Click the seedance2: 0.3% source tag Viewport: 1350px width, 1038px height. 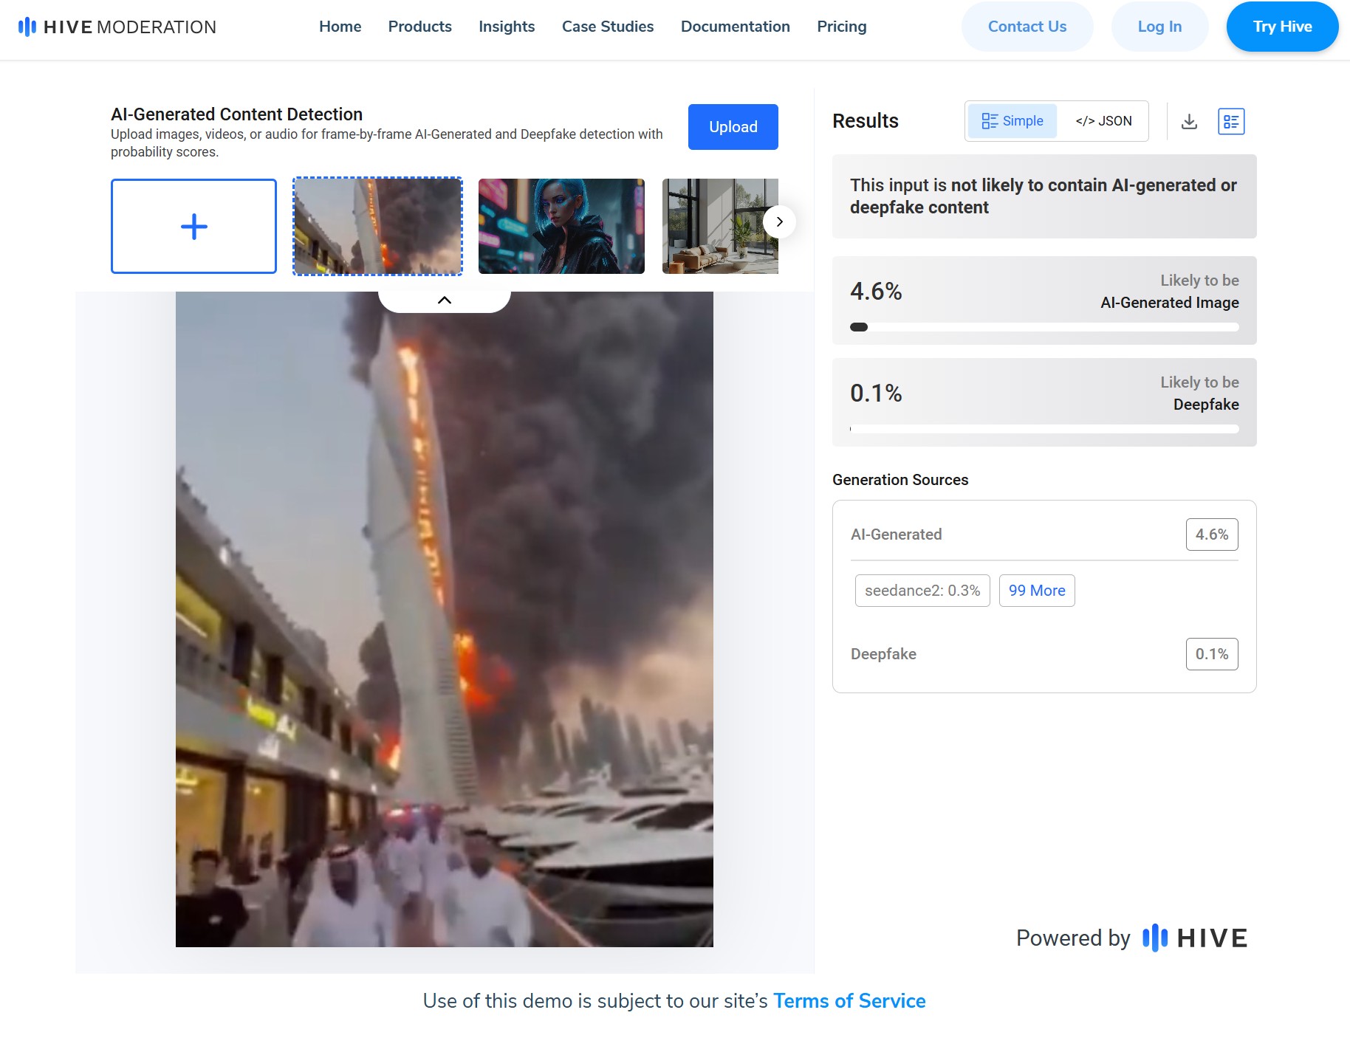click(922, 591)
